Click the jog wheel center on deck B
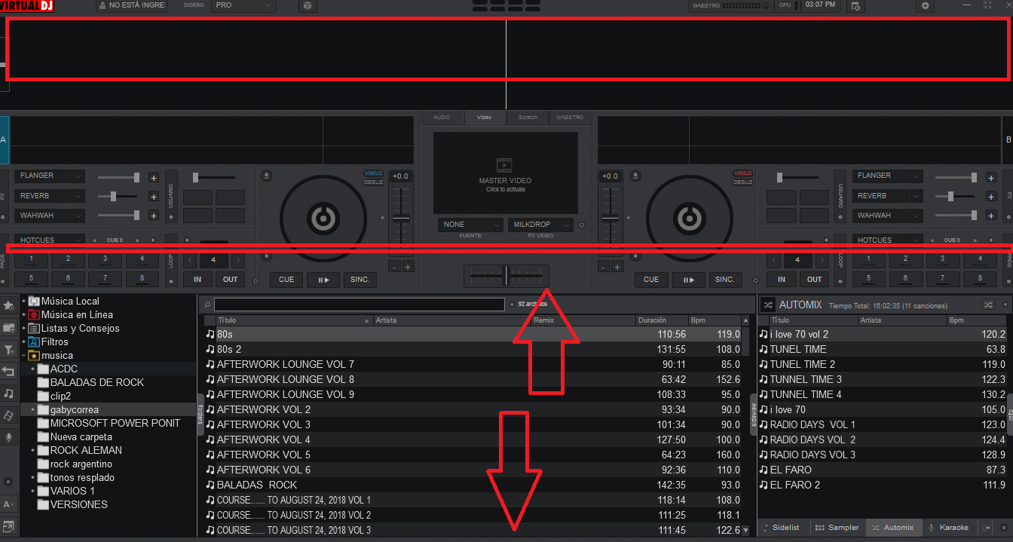The image size is (1013, 542). (x=689, y=219)
